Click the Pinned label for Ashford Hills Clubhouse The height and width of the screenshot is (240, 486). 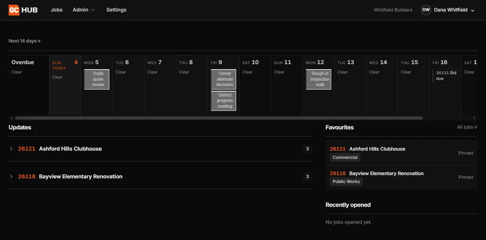[466, 153]
